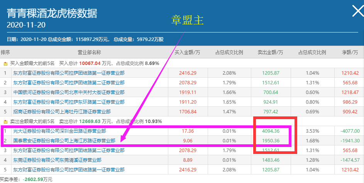Viewport: 364px width, 183px height.
Task: Click the buy top-5 section flag icon
Action: [5, 63]
